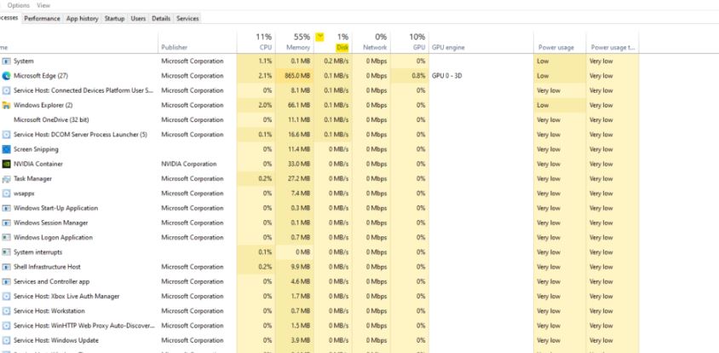
Task: Click the Screen Snipping icon
Action: pos(6,149)
